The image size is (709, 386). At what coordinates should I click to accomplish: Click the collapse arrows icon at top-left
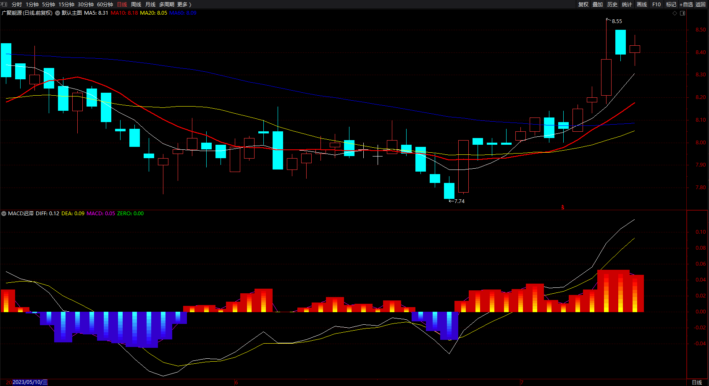click(x=4, y=4)
